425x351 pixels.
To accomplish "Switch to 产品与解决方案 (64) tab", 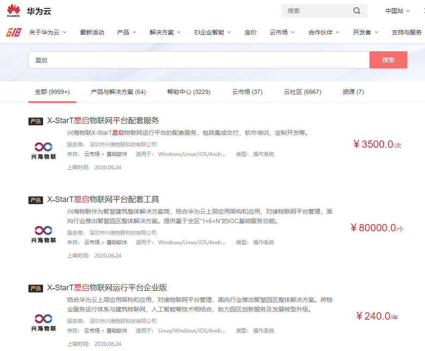I will click(x=118, y=92).
